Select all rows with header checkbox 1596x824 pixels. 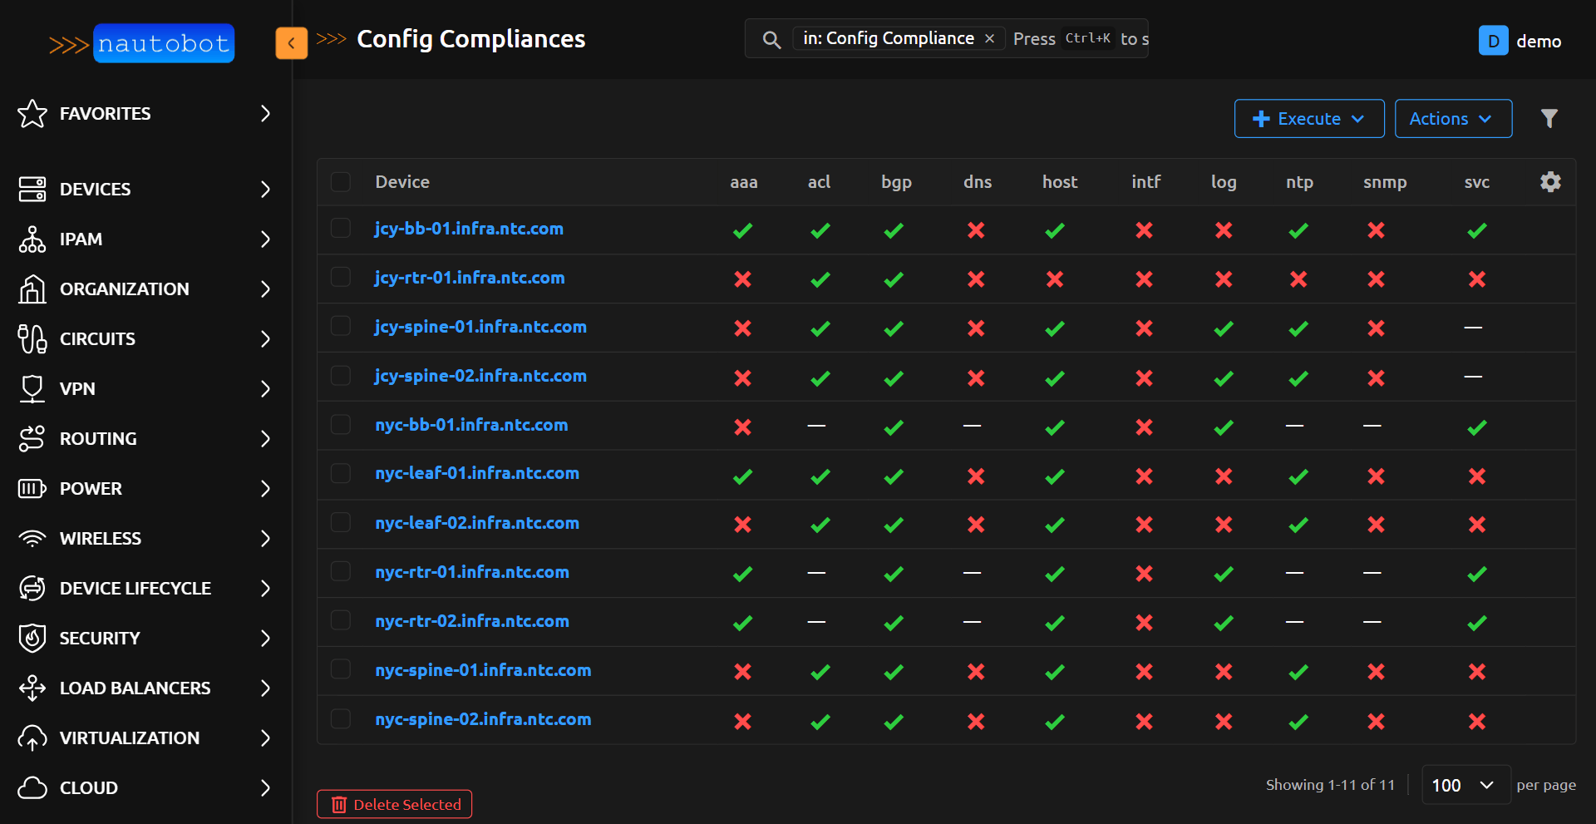tap(341, 182)
